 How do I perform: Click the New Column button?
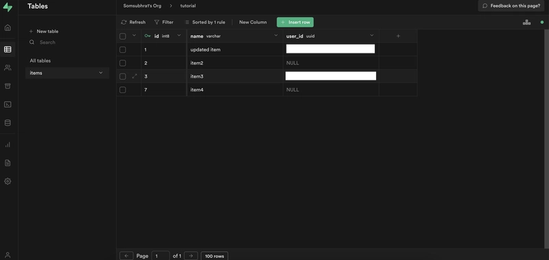click(253, 22)
